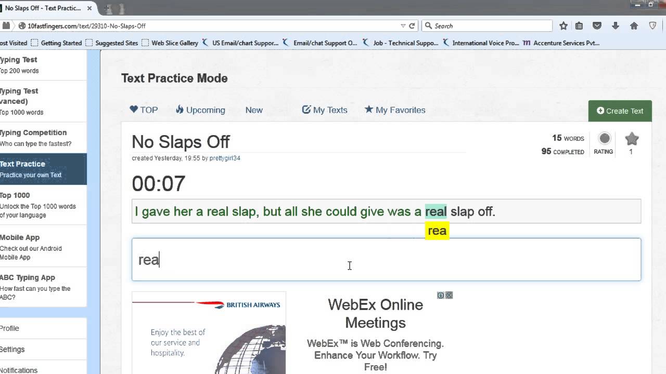Click the typing input field containing 'rea'
The width and height of the screenshot is (666, 374).
point(386,259)
